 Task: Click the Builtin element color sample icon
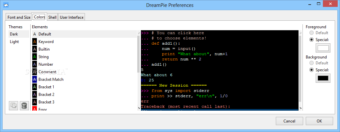coord(35,49)
